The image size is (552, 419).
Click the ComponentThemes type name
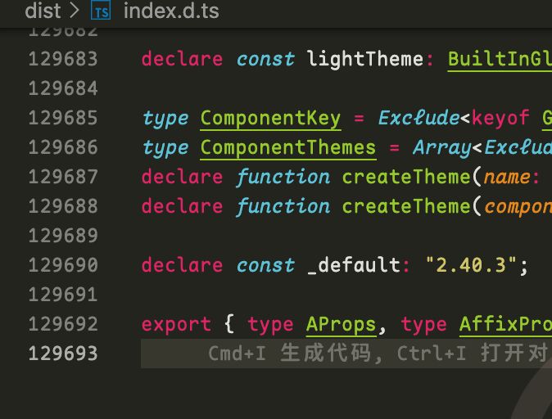click(288, 148)
